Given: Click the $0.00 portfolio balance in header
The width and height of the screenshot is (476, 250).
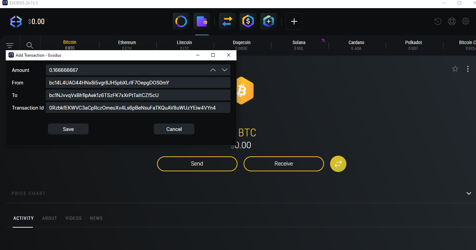Looking at the screenshot, I should pyautogui.click(x=36, y=22).
